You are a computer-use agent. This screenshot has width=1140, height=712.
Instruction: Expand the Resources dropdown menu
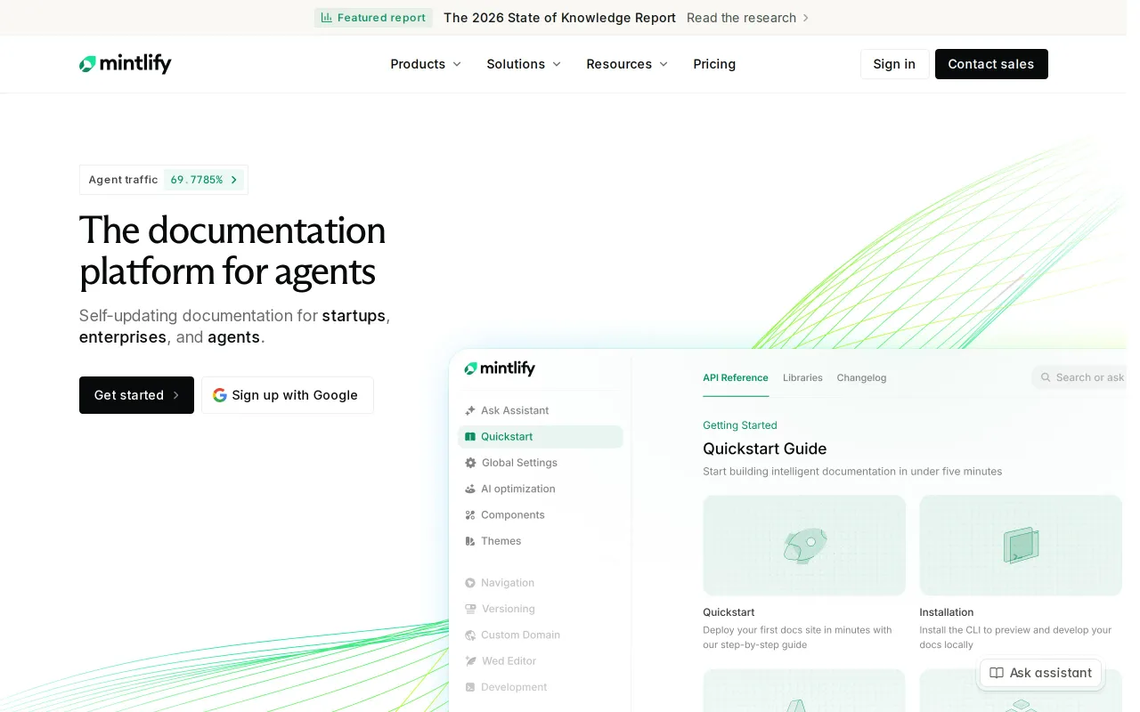[627, 64]
